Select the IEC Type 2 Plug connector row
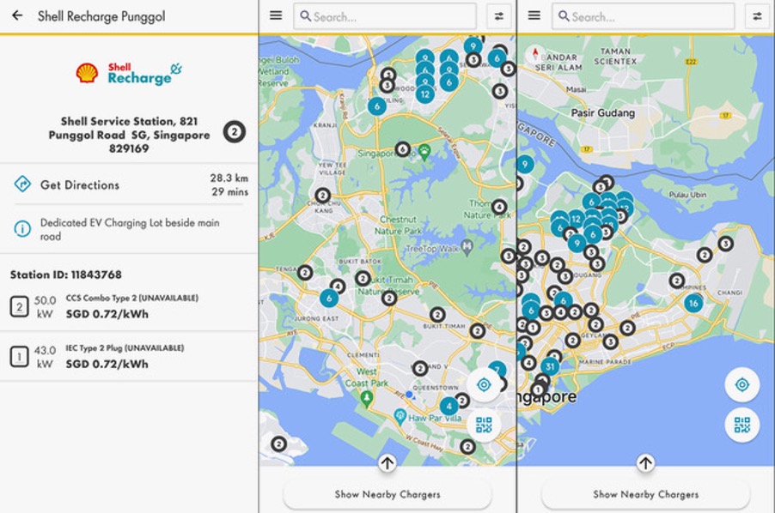This screenshot has height=513, width=775. (129, 356)
